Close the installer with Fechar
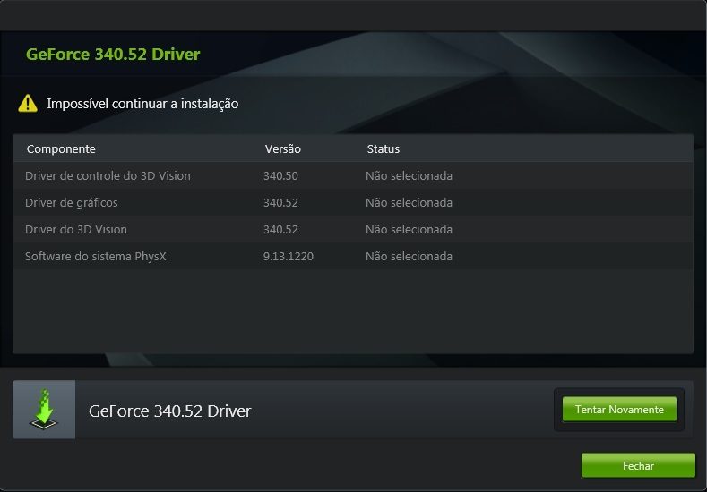 (x=638, y=465)
